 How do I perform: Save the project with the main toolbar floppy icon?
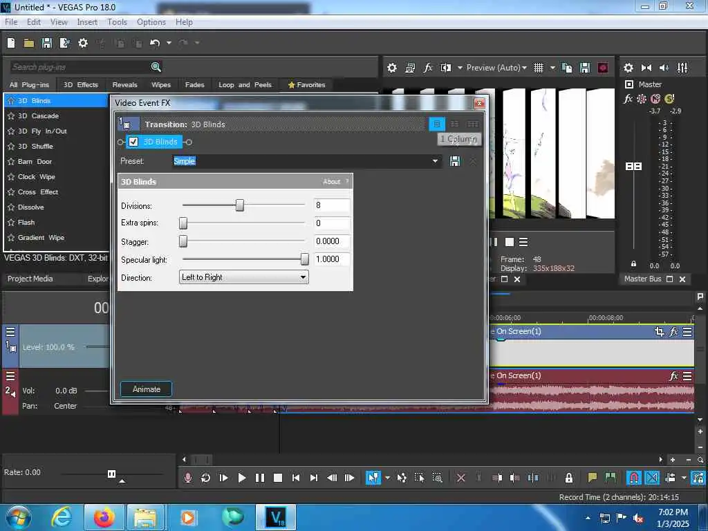tap(46, 43)
